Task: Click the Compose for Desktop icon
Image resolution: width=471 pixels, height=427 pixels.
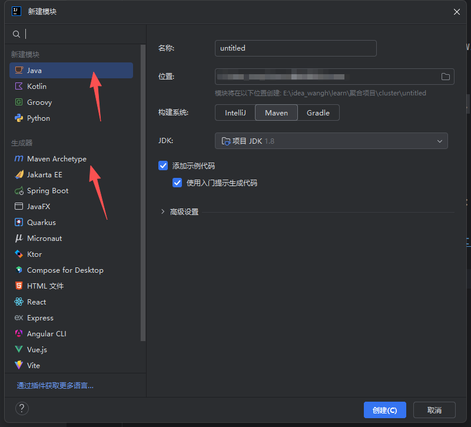Action: pos(19,270)
